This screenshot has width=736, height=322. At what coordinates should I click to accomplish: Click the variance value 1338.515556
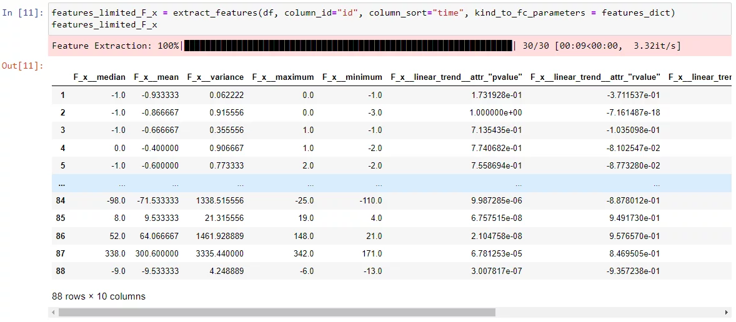221,200
